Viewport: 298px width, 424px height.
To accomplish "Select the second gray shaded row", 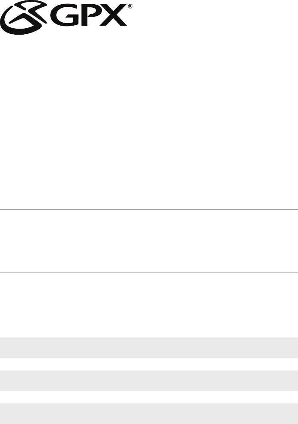I will click(x=149, y=380).
